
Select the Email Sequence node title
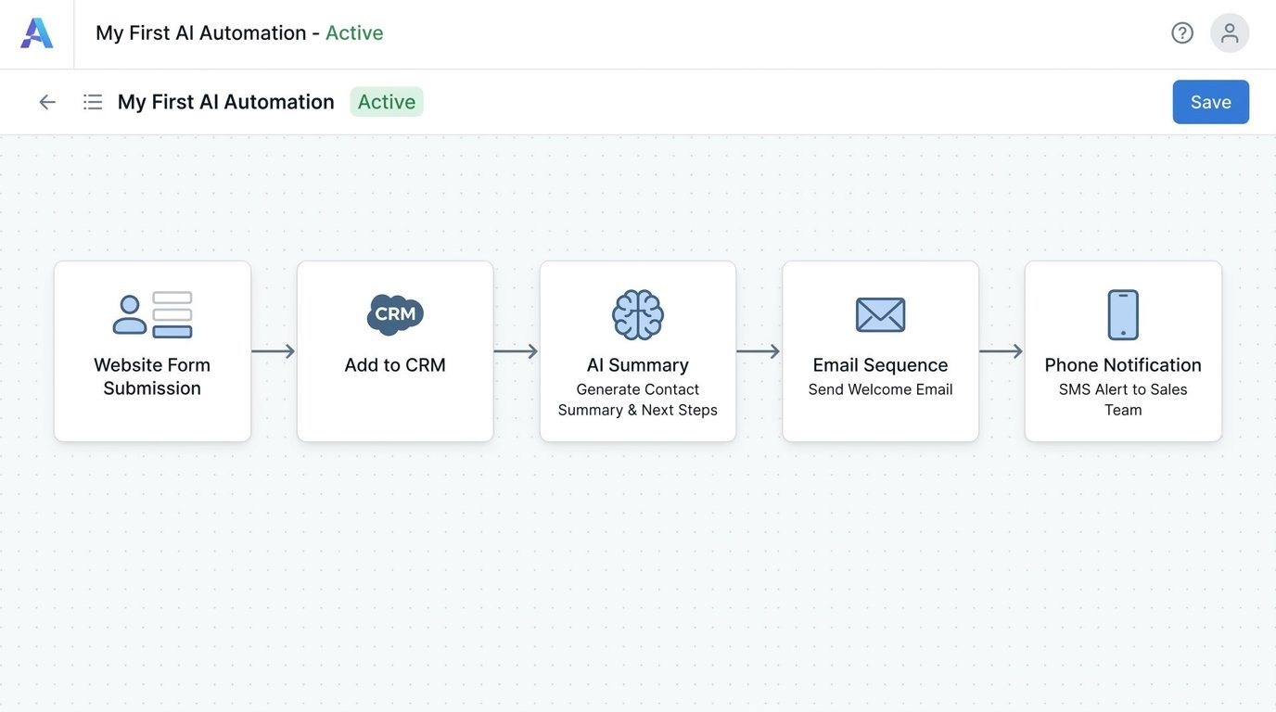[x=880, y=365]
